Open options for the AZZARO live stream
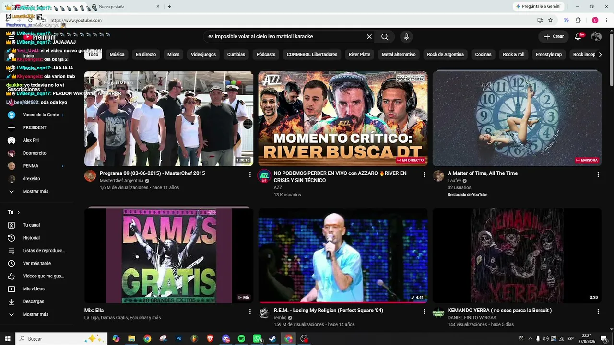The image size is (614, 345). tap(424, 175)
